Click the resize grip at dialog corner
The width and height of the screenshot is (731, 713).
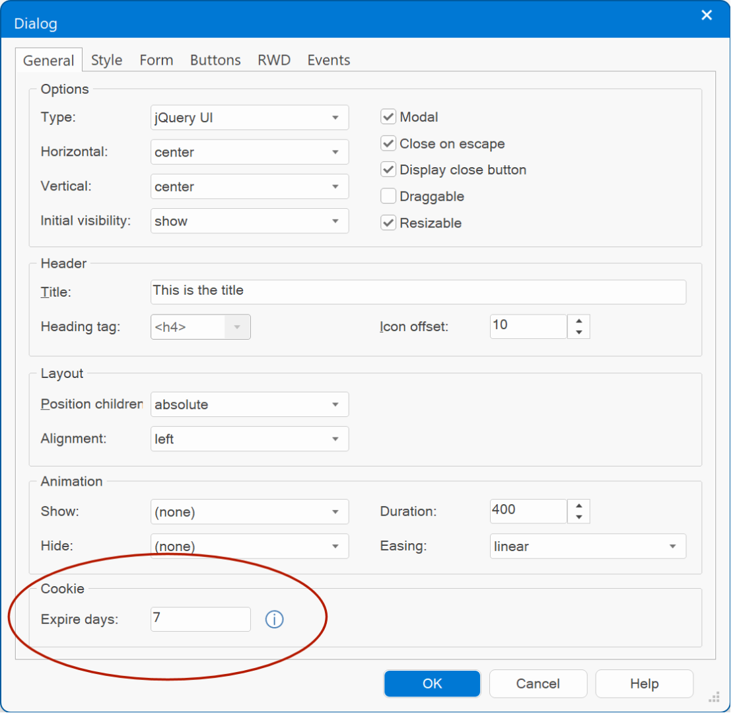[x=714, y=697]
